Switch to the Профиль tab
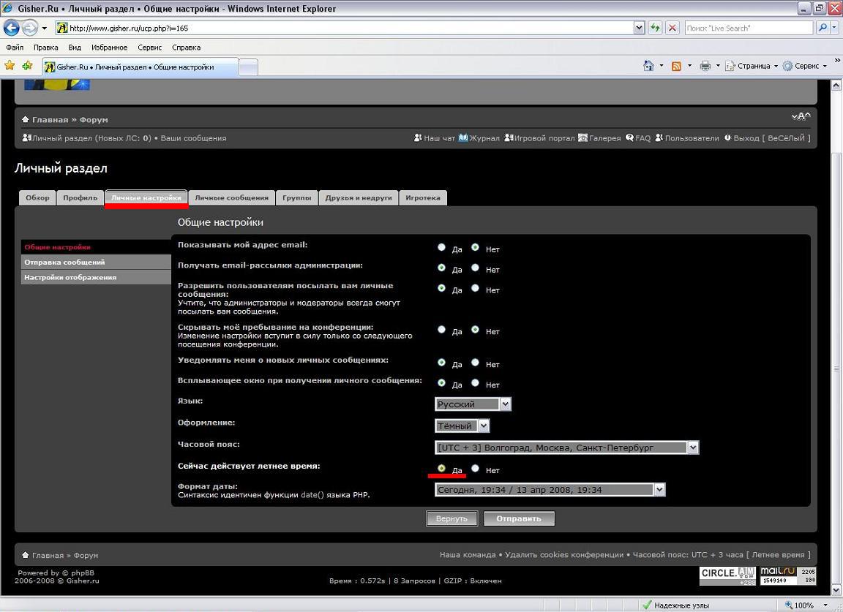The width and height of the screenshot is (843, 612). (80, 197)
